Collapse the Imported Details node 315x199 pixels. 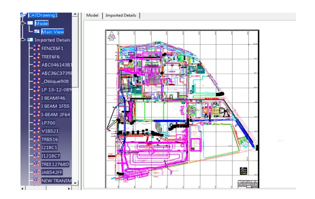[23, 40]
